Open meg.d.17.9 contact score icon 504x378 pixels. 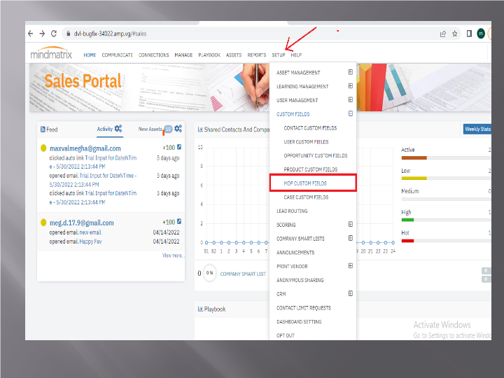pyautogui.click(x=179, y=222)
